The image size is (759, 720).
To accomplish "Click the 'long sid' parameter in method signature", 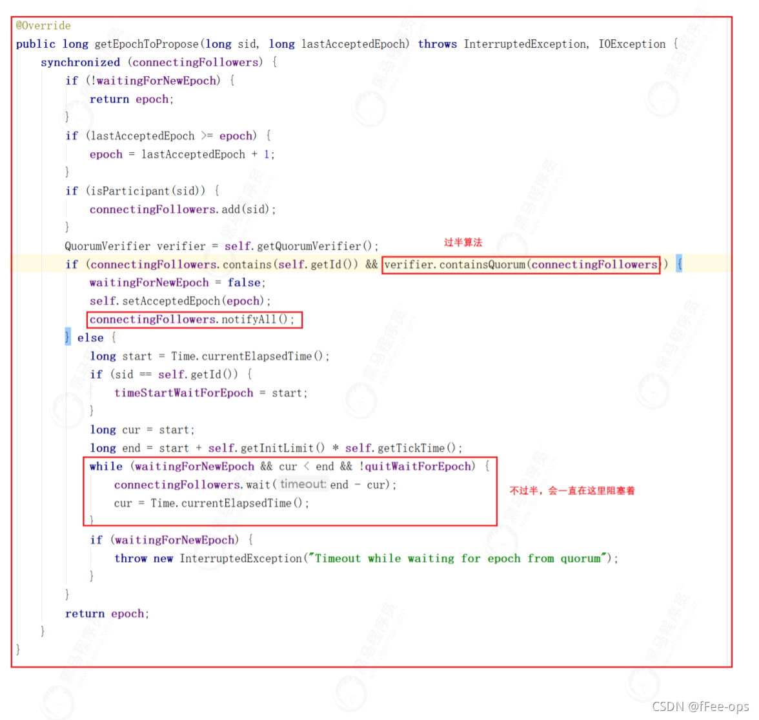I will (231, 44).
